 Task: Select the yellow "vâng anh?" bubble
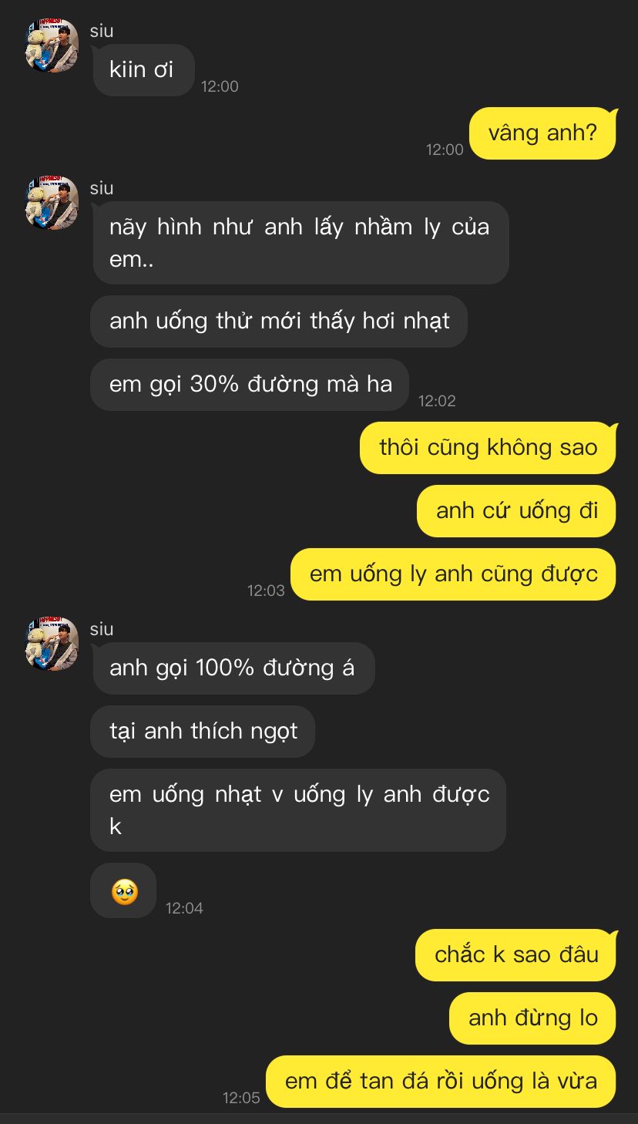click(542, 133)
